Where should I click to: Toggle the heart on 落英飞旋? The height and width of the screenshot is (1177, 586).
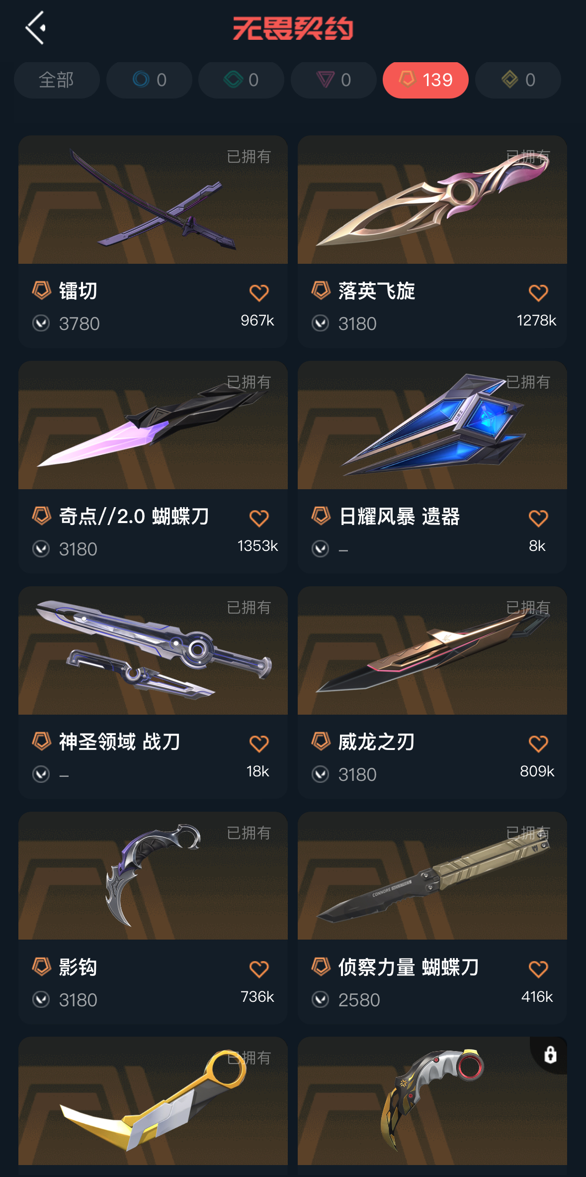click(538, 293)
